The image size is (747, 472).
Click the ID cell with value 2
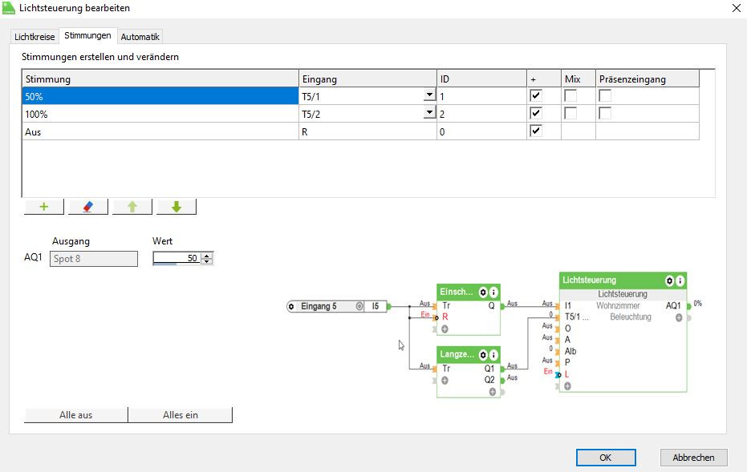(481, 114)
